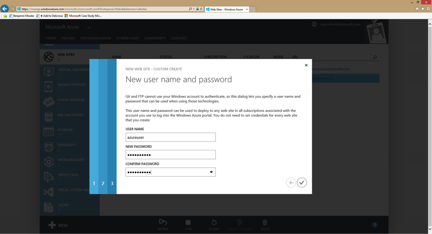Click the browser address URL field
The height and width of the screenshot is (234, 432).
(102, 9)
